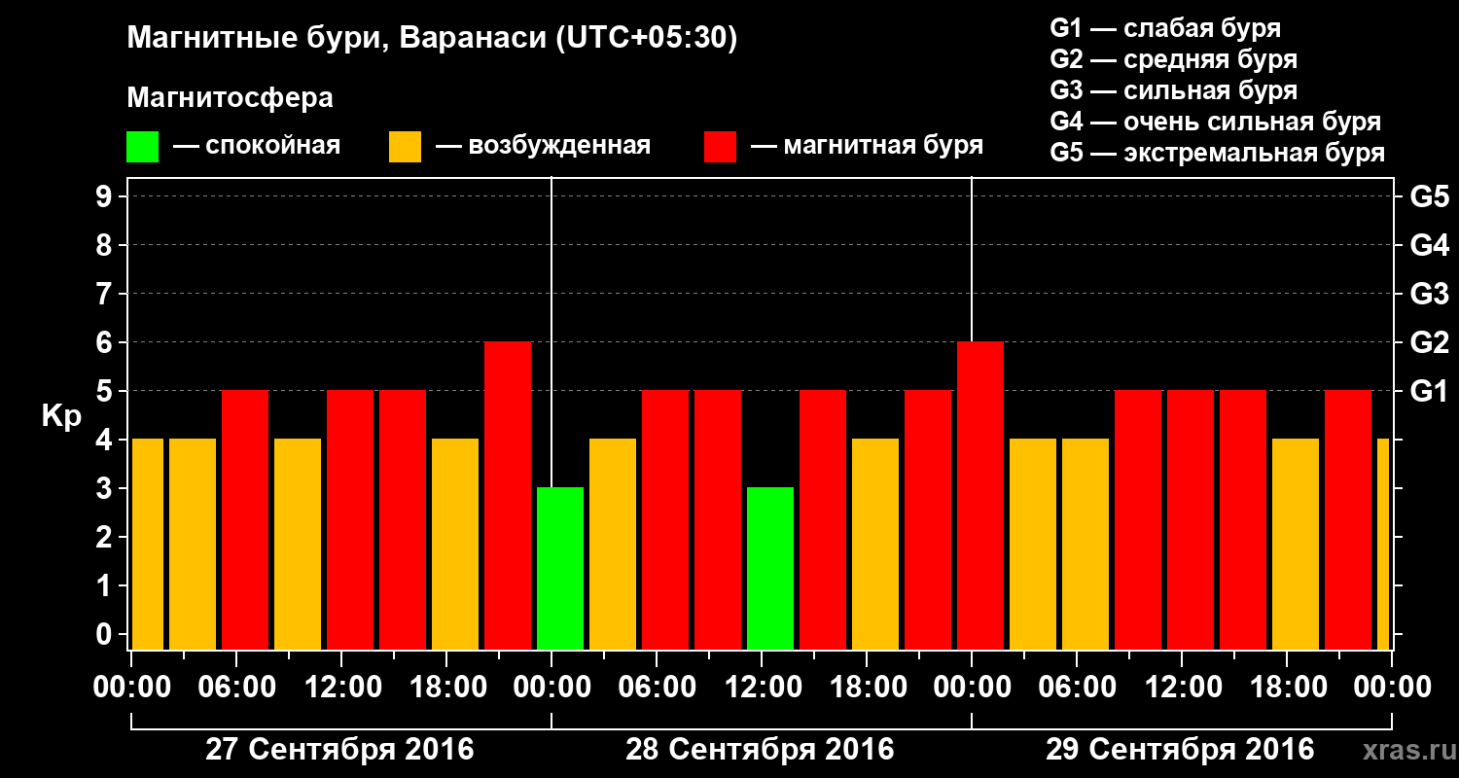The image size is (1459, 778).
Task: Select the green Kp 3 bar at midnight of 28 Сентября
Action: point(560,569)
